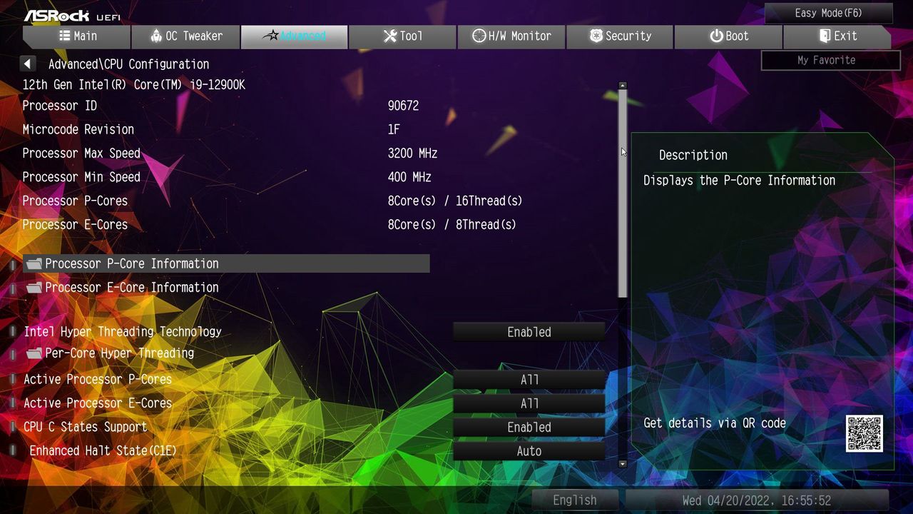The height and width of the screenshot is (514, 913).
Task: Open My Favorite settings
Action: pyautogui.click(x=831, y=61)
